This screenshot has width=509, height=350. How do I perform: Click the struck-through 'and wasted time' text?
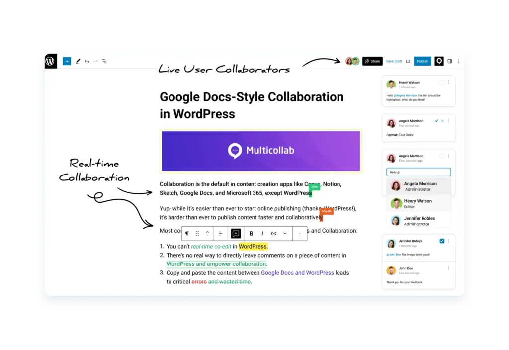pyautogui.click(x=229, y=282)
